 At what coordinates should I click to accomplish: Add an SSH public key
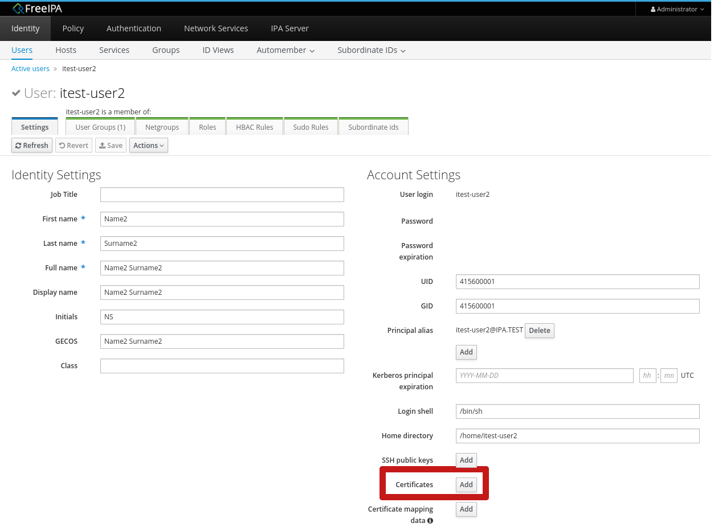(466, 460)
